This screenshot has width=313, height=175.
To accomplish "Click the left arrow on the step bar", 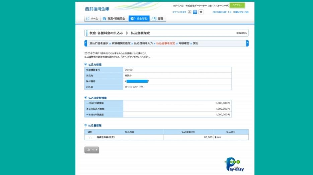I will click(x=86, y=43).
